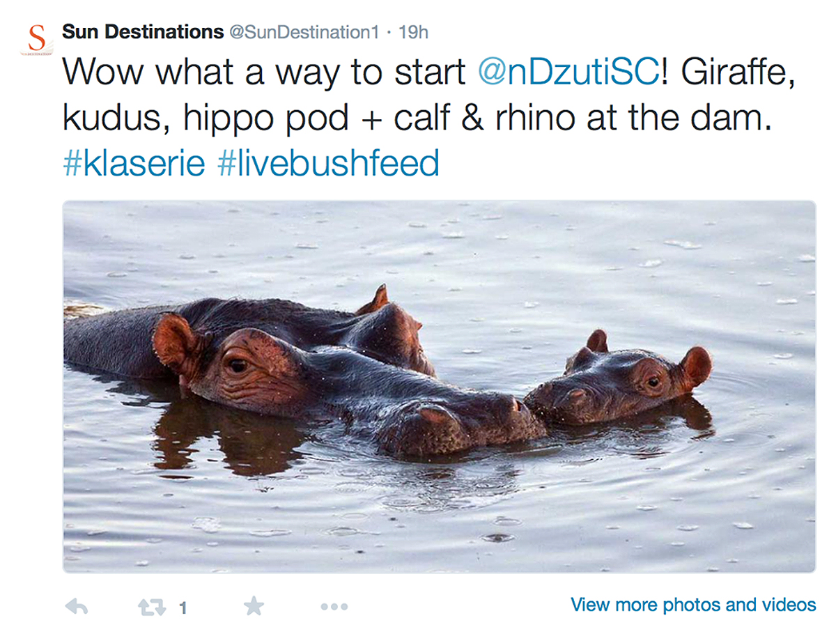Click View more photos and videos
This screenshot has height=641, width=836.
693,604
